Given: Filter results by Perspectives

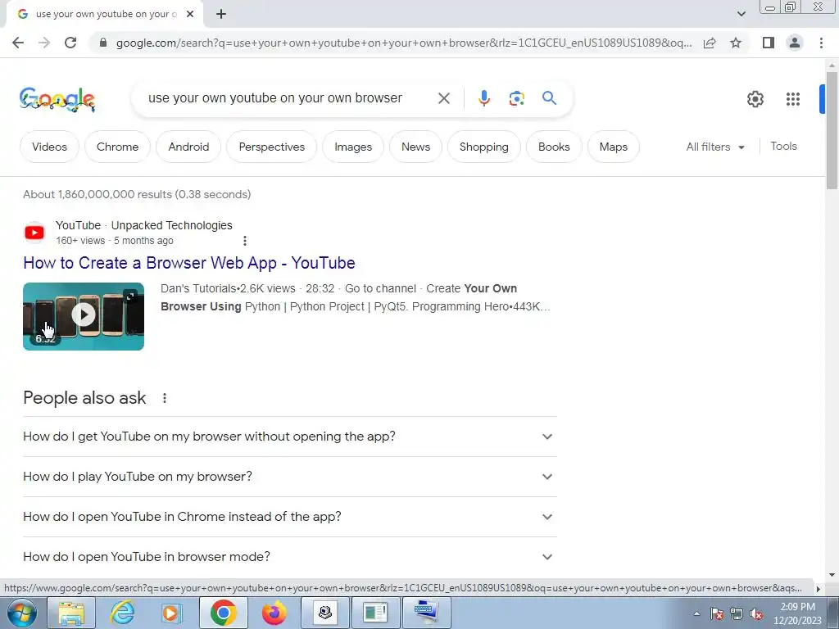Looking at the screenshot, I should (x=272, y=147).
